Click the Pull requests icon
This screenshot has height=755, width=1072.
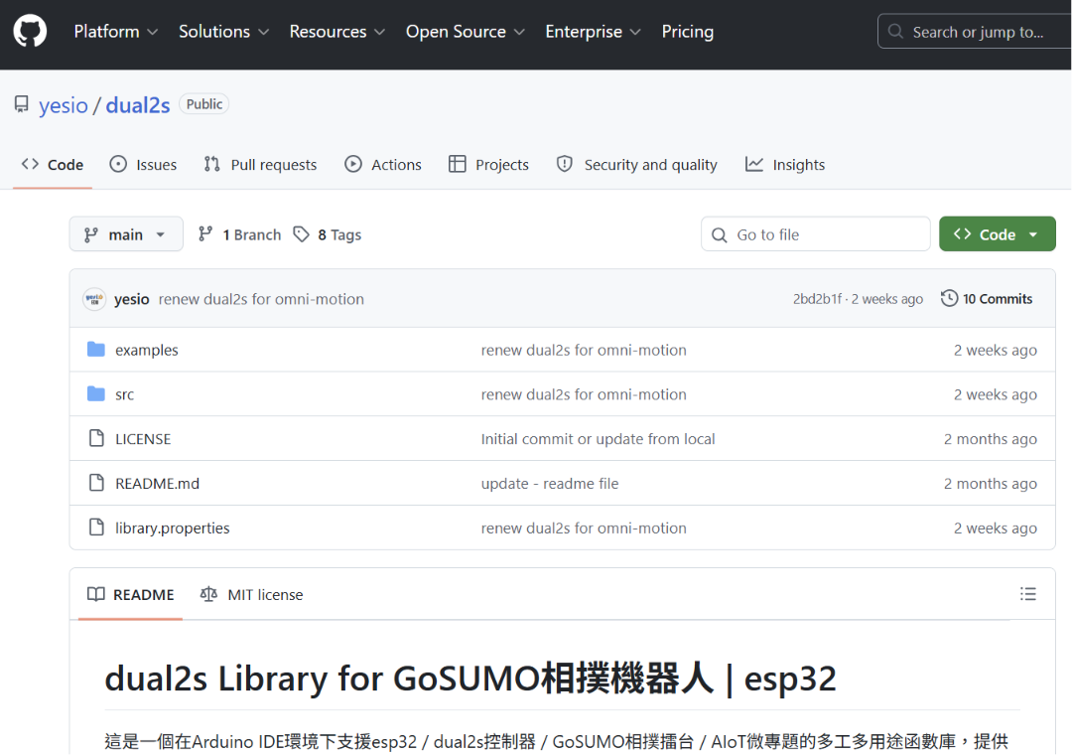(212, 164)
